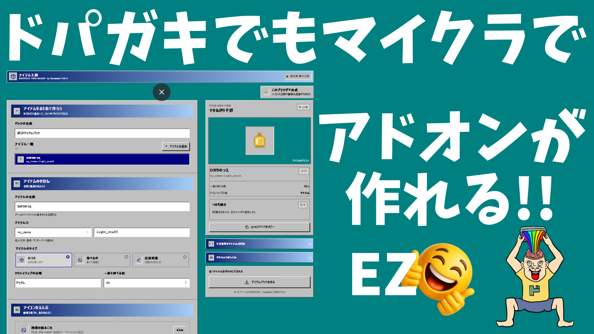Click the アイテムの名前 text field
Image resolution: width=594 pixels, height=334 pixels.
point(102,206)
